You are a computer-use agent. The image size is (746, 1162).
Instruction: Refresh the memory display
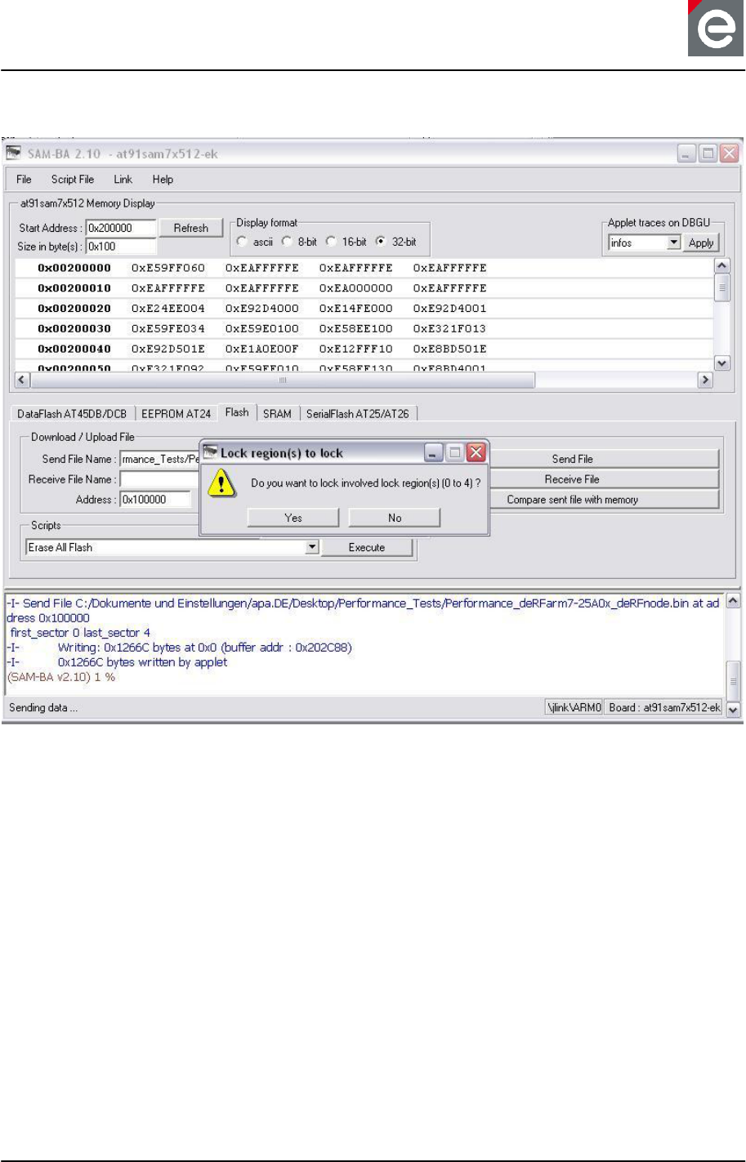tap(191, 228)
